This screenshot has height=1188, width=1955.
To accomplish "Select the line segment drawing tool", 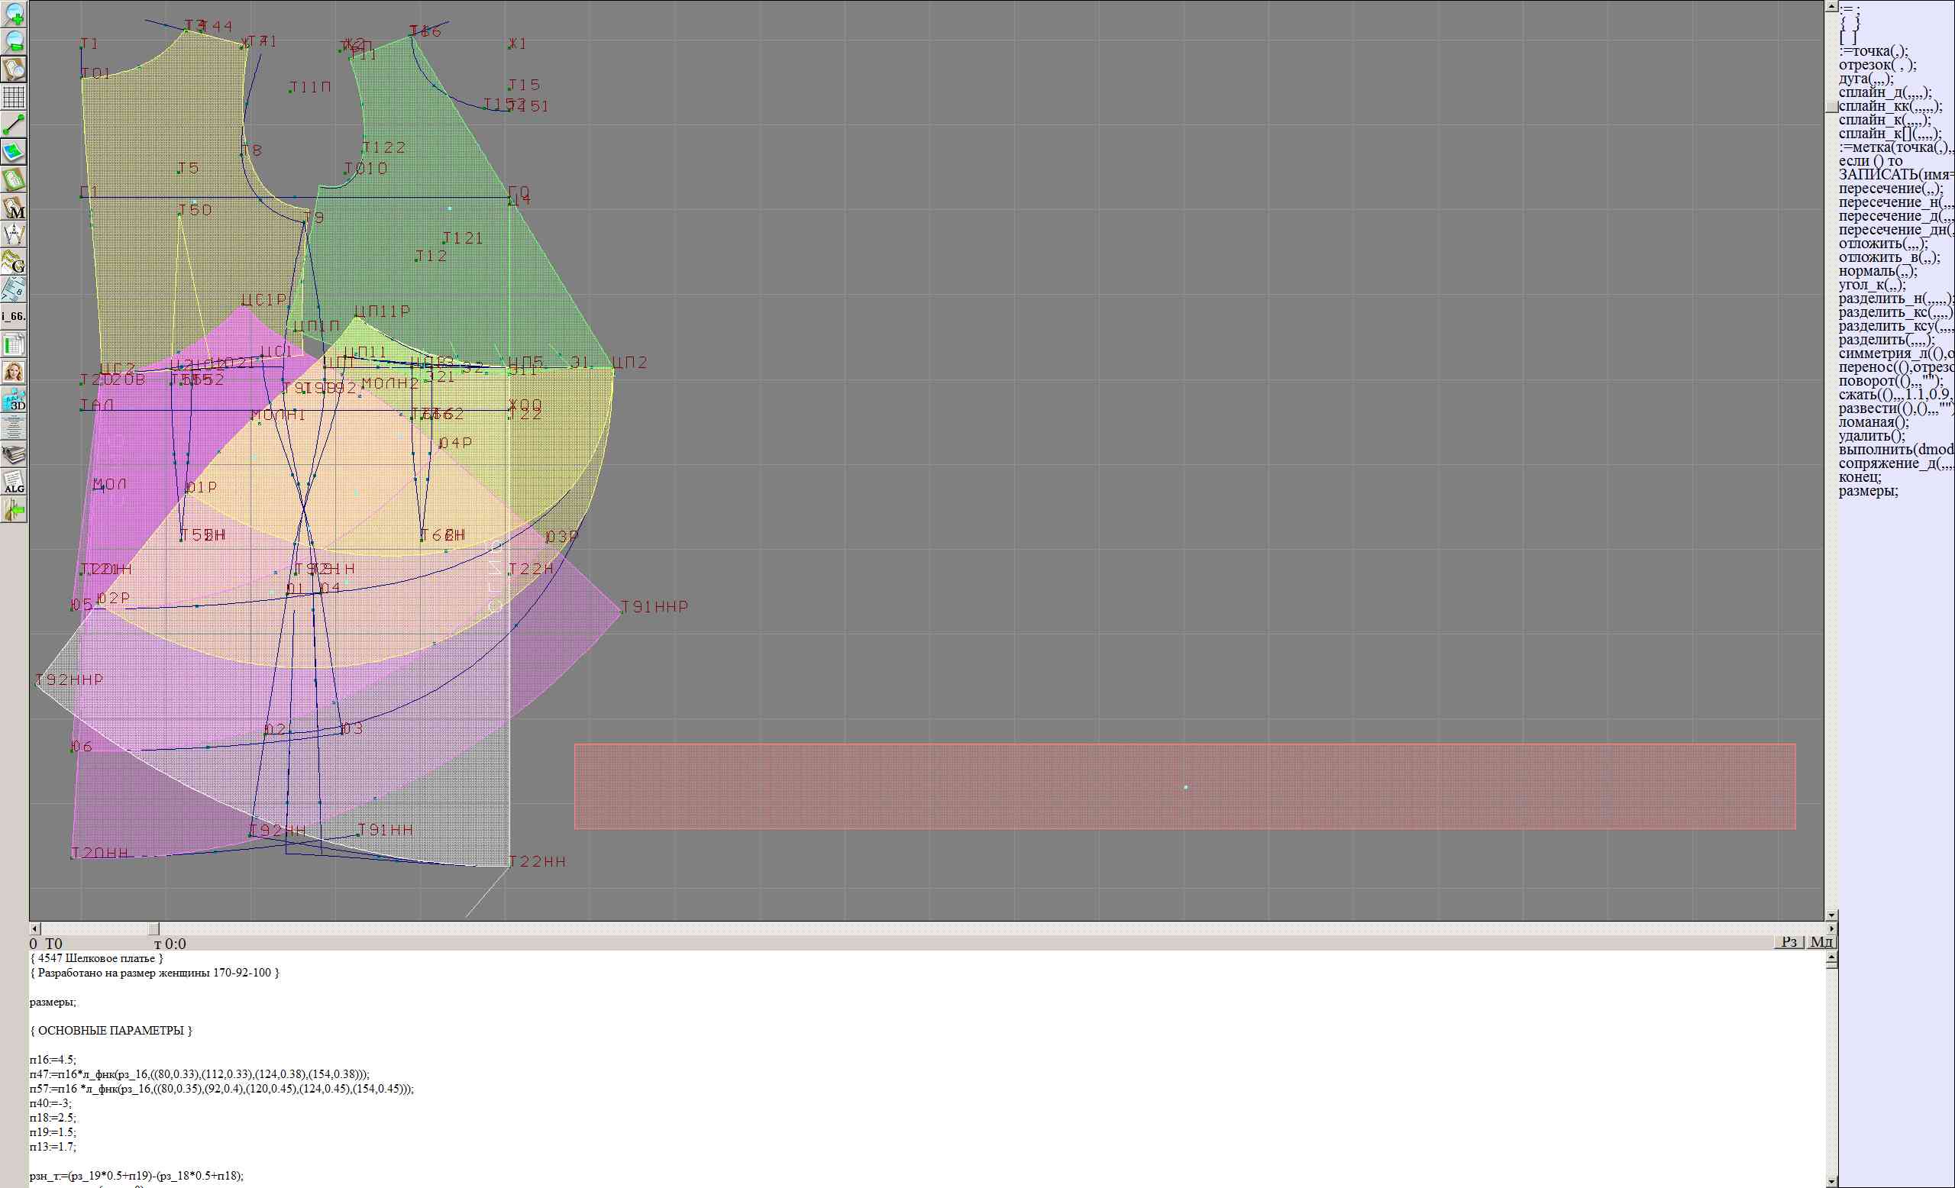I will tap(14, 124).
